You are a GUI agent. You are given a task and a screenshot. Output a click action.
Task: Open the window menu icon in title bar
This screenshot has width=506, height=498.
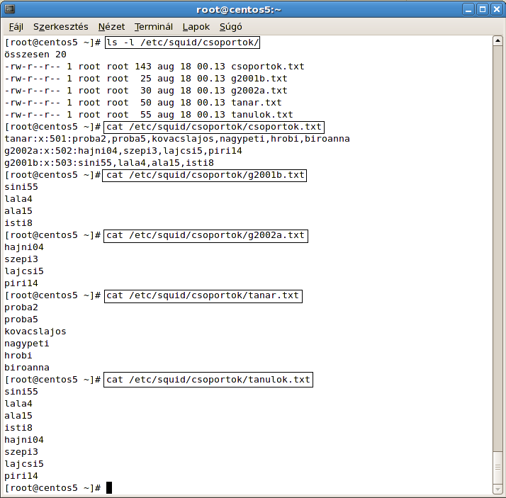pos(9,9)
